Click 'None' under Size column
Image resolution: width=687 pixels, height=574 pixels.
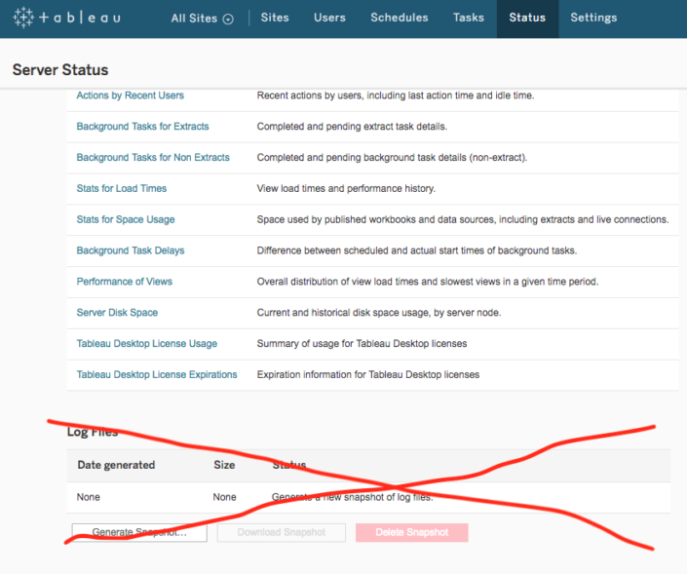point(224,497)
